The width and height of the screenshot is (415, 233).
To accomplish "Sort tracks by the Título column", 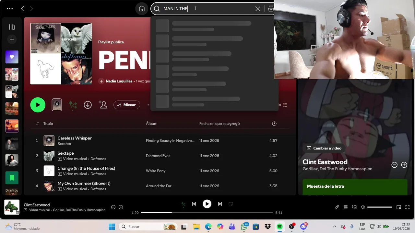I will coord(48,124).
